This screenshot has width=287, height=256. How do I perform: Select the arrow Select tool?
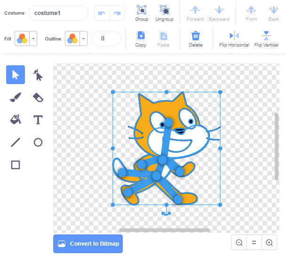click(x=16, y=75)
